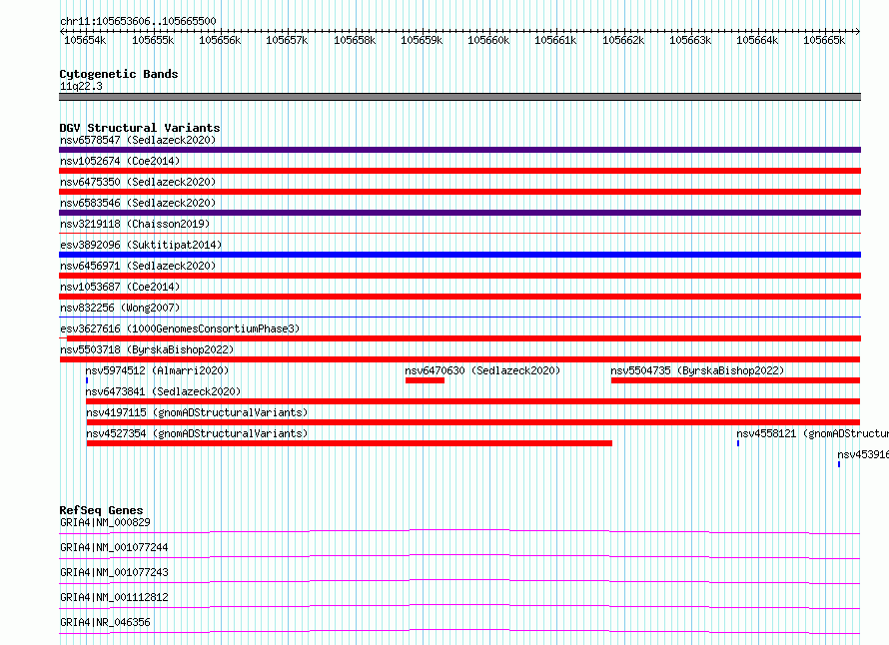Click nsv4527354 (gnomADStructuralVariants) label
This screenshot has width=889, height=645.
[197, 433]
